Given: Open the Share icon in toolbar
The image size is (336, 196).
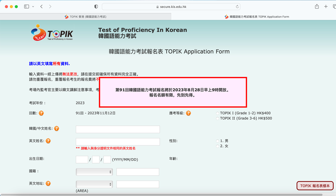Looking at the screenshot, I should coord(317,6).
